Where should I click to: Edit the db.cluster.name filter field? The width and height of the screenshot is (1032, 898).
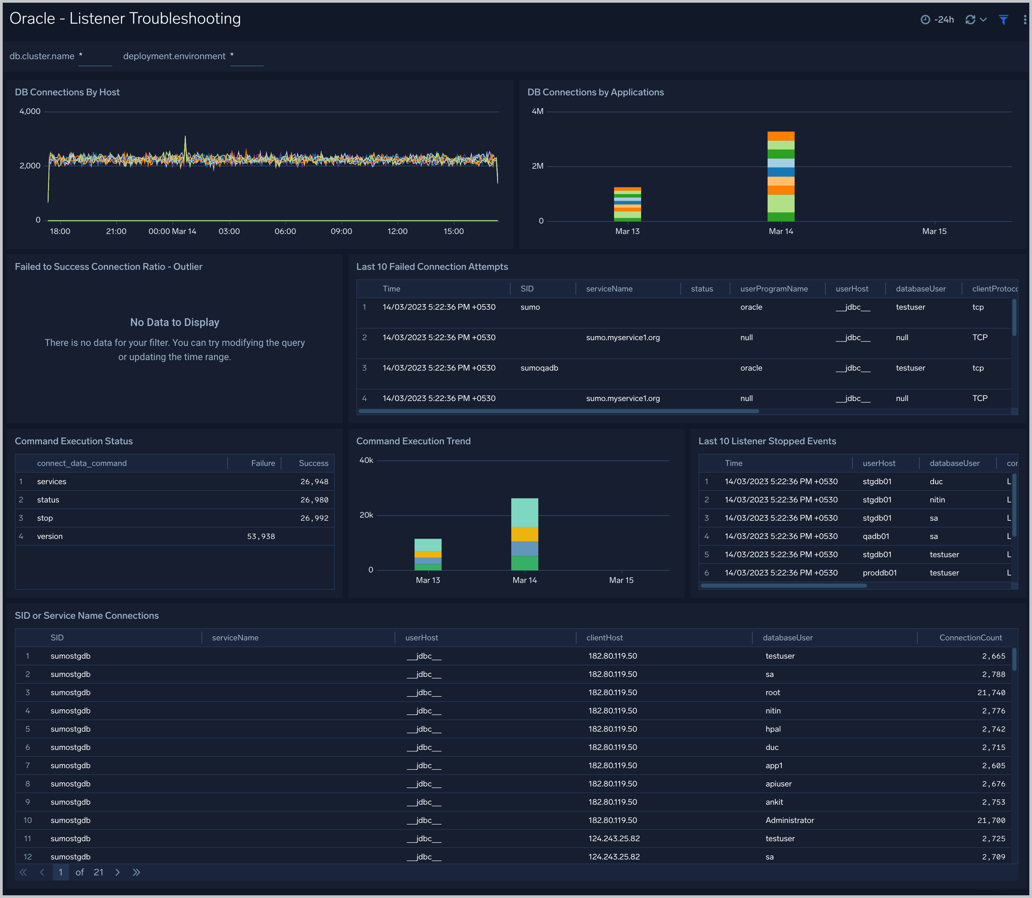95,56
